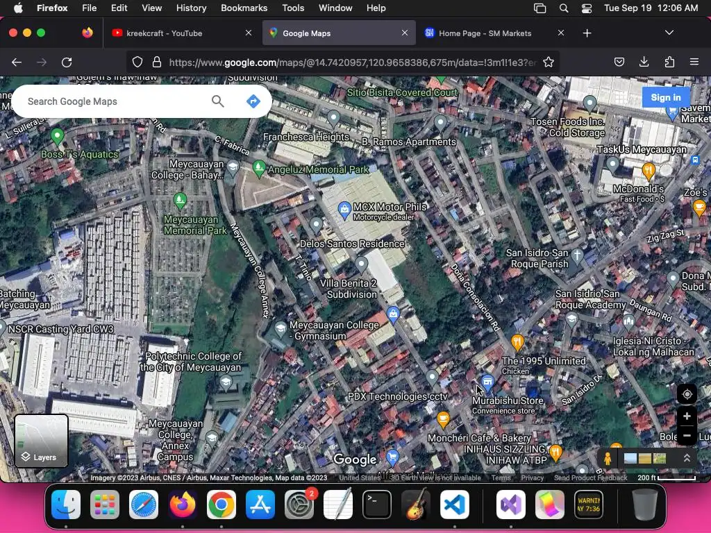Click the 200 ft scale bar
Viewport: 711px width, 533px height.
point(666,477)
